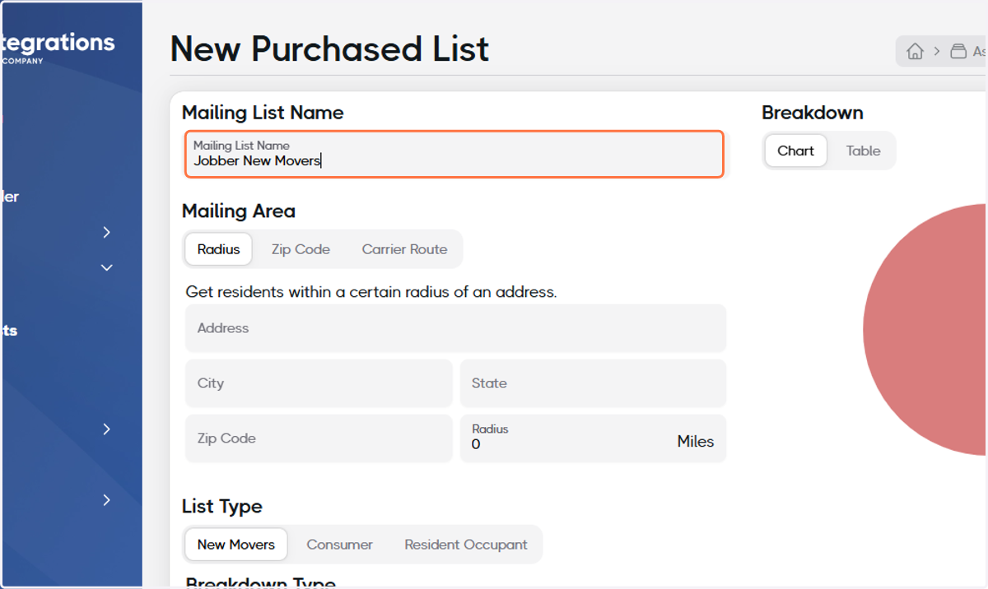
Task: Show breakdown as Table
Action: [x=863, y=151]
